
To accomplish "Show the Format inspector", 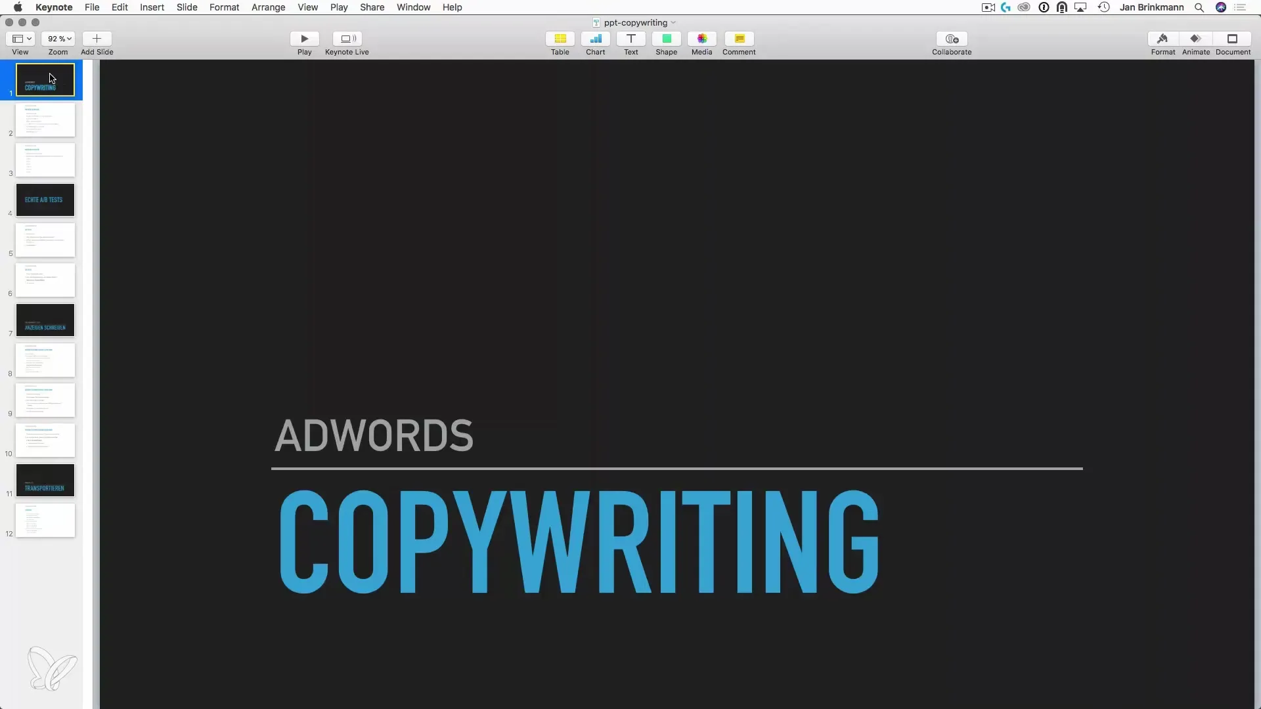I will click(1162, 39).
